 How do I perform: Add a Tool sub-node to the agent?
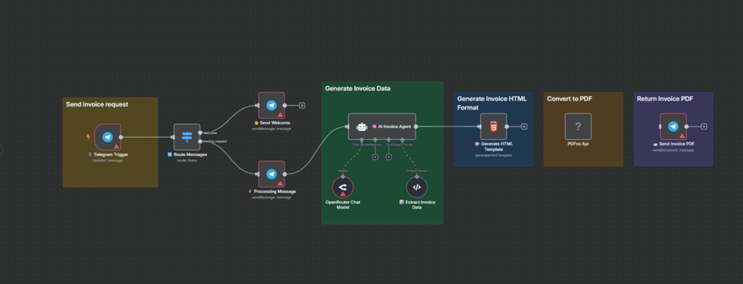389,157
